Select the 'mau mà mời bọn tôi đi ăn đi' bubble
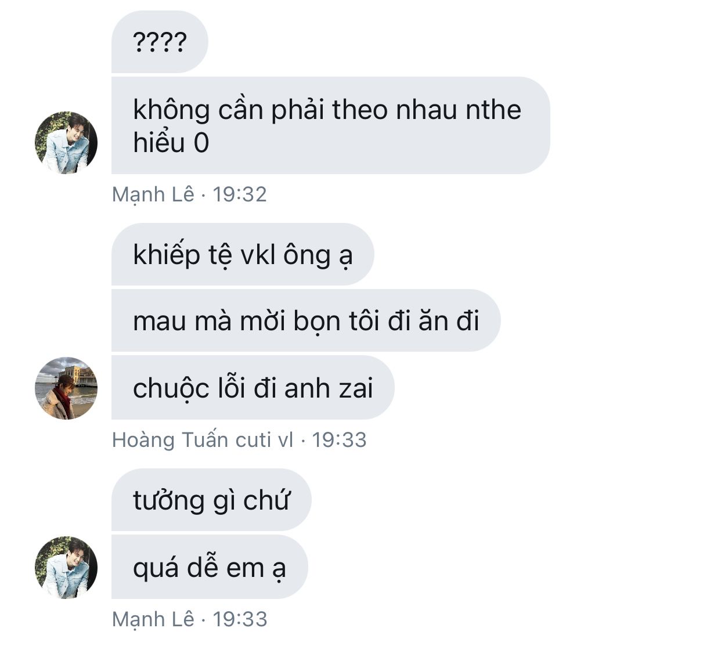The image size is (721, 646). coord(306,320)
